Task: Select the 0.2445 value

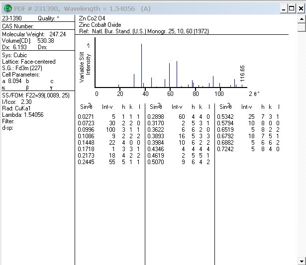Action: pyautogui.click(x=86, y=162)
